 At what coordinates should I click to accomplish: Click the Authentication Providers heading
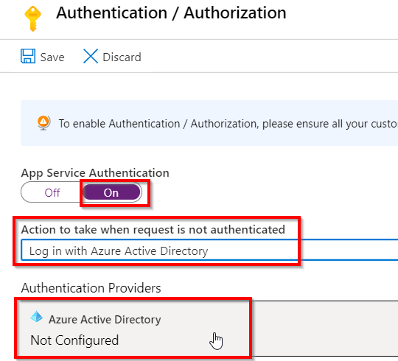pos(91,288)
